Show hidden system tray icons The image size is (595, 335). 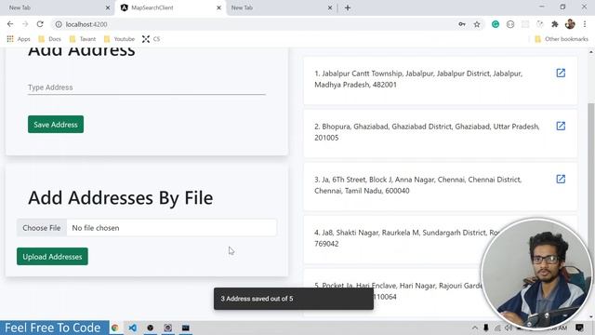(475, 328)
